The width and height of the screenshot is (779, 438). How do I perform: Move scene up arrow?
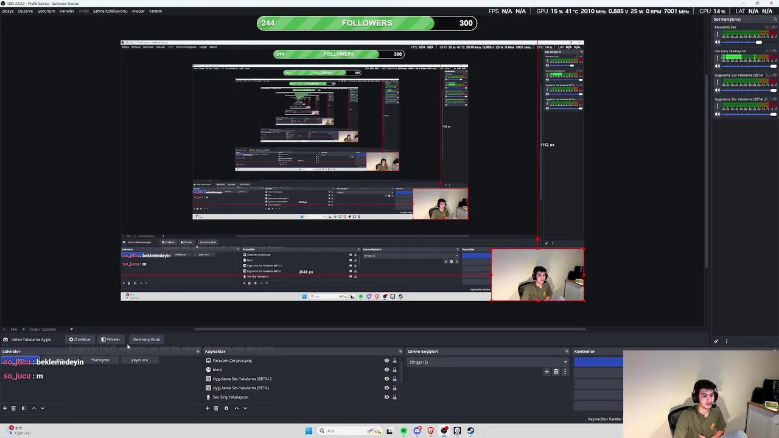point(33,408)
